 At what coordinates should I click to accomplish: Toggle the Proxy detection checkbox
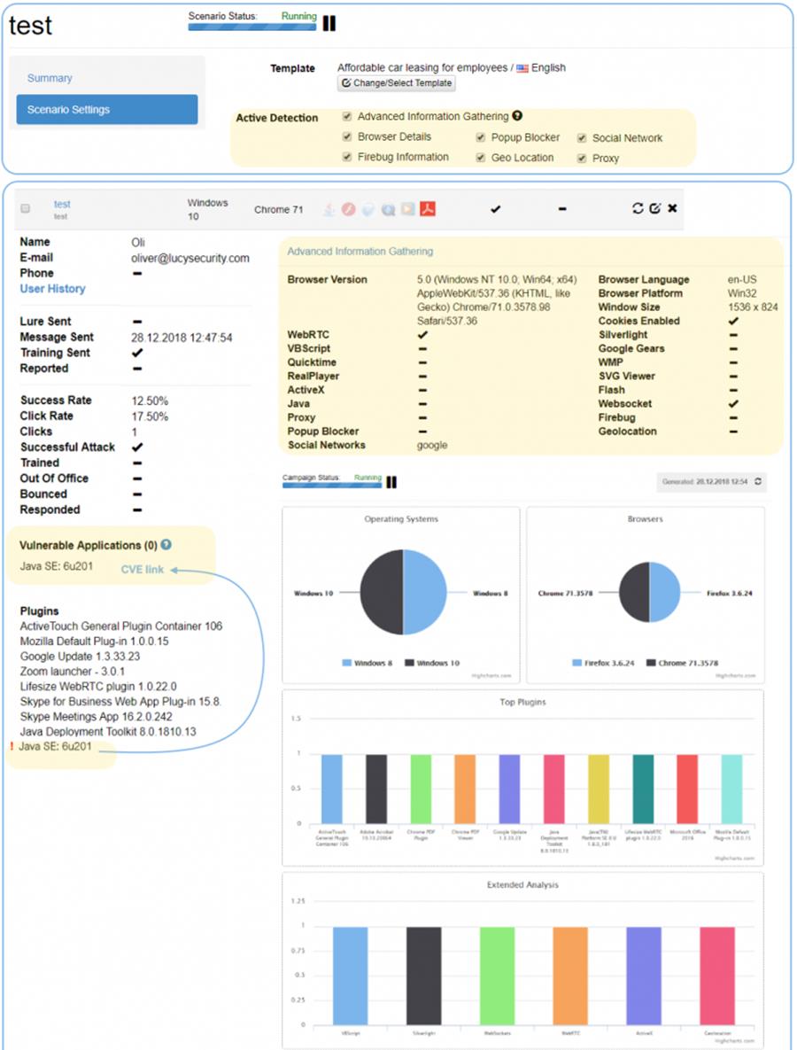coord(582,158)
